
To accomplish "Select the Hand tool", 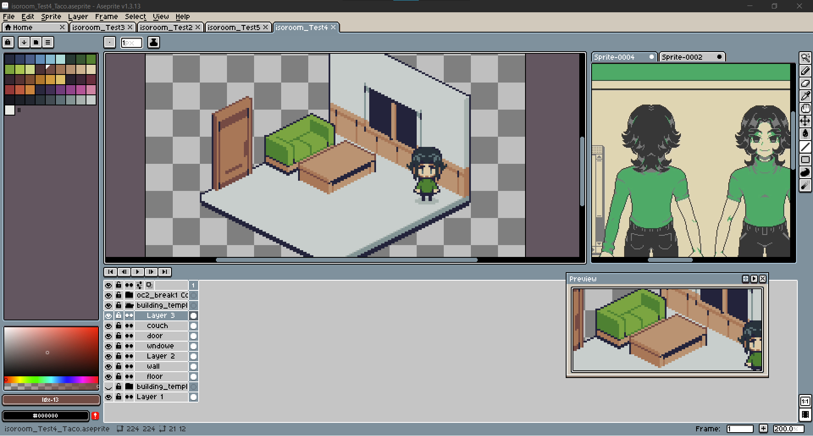I will [x=805, y=109].
